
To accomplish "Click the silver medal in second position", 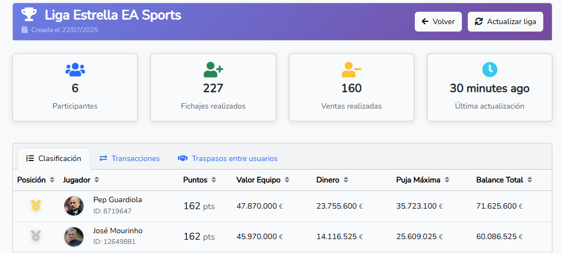I will coord(36,235).
